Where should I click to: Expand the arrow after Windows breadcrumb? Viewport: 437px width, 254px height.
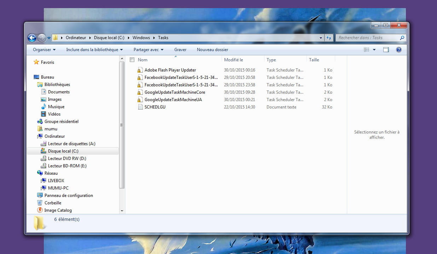(x=154, y=38)
